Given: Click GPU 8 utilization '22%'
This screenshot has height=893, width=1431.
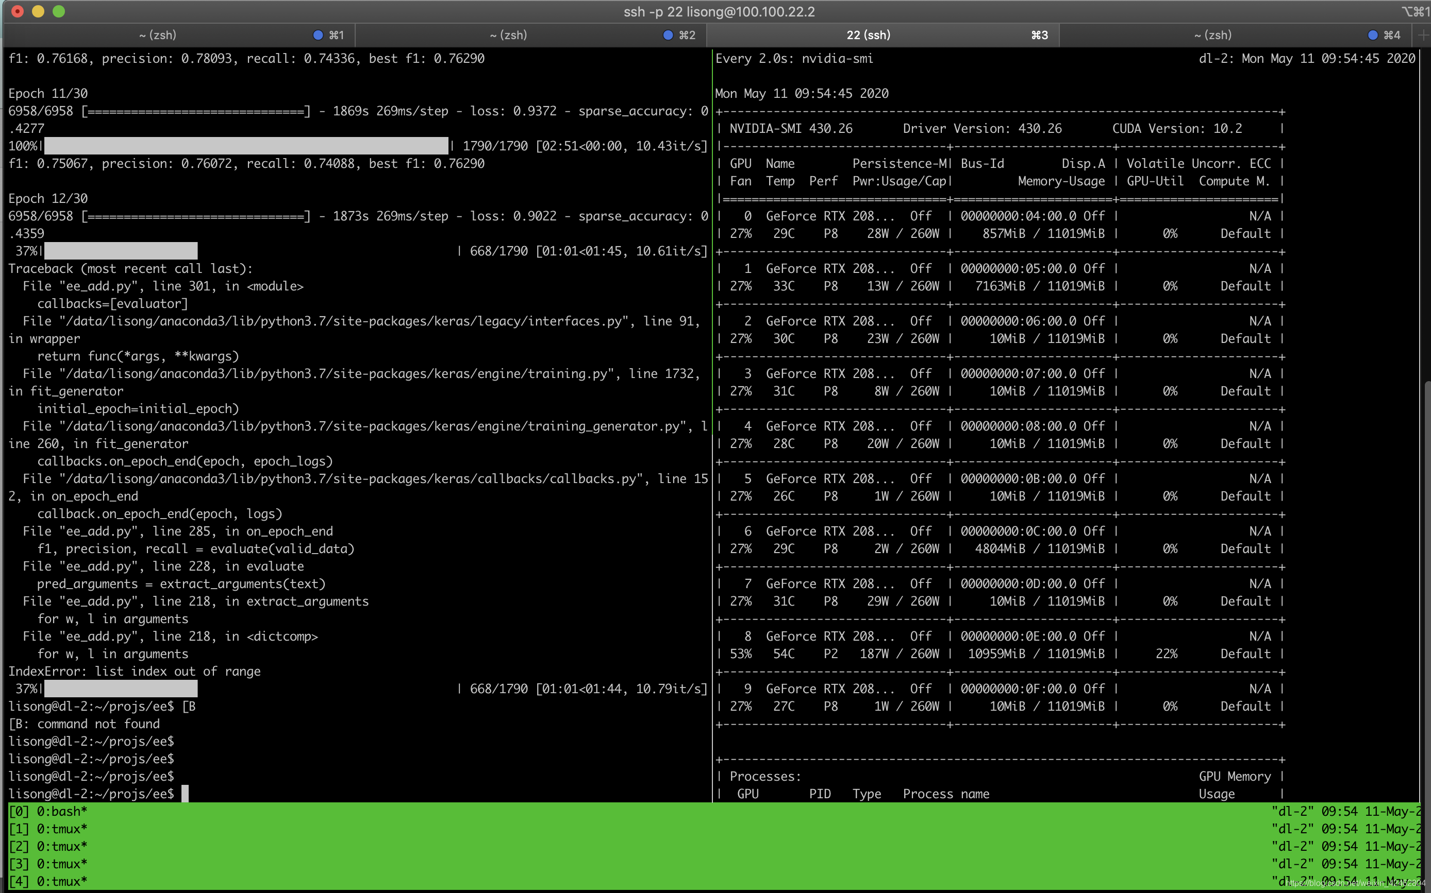Looking at the screenshot, I should pos(1166,654).
